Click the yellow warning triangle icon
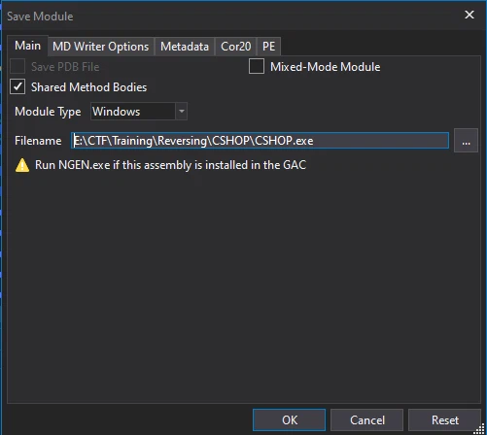The image size is (487, 435). (x=22, y=165)
